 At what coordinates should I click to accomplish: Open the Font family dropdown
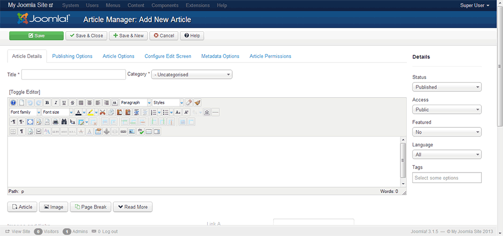click(x=25, y=112)
